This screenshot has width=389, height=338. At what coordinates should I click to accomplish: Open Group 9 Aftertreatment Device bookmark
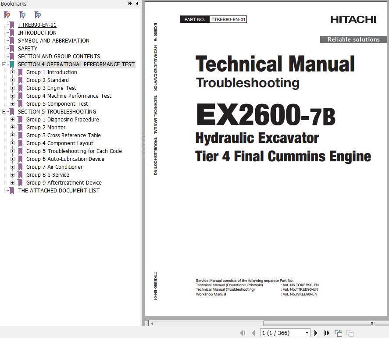(64, 183)
